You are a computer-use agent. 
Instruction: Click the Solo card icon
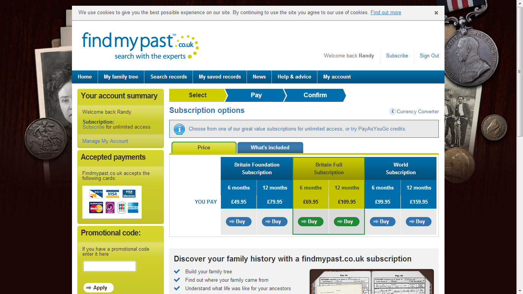click(110, 207)
